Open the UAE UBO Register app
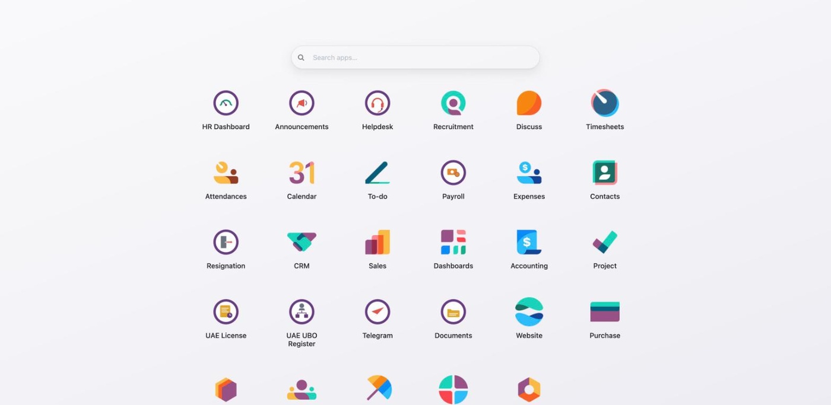831x405 pixels. [x=302, y=311]
